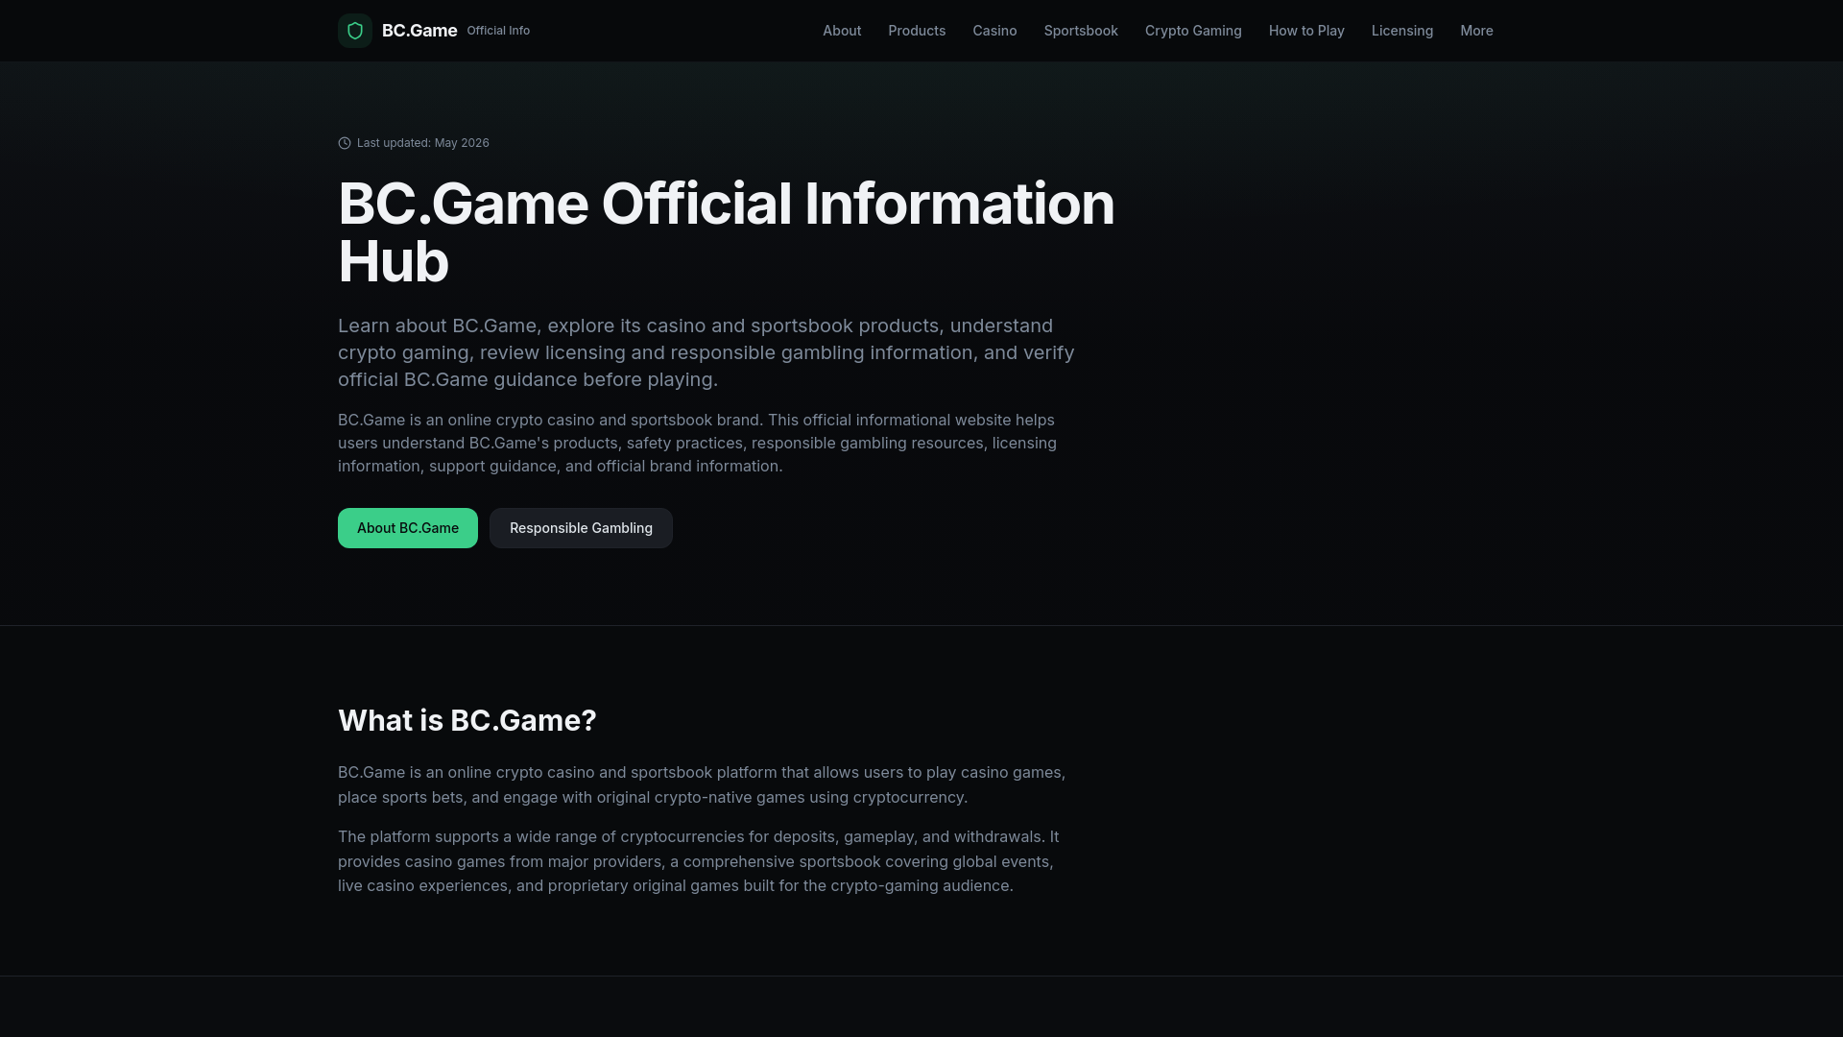Open the How to Play page
The width and height of the screenshot is (1843, 1037).
coord(1306,31)
